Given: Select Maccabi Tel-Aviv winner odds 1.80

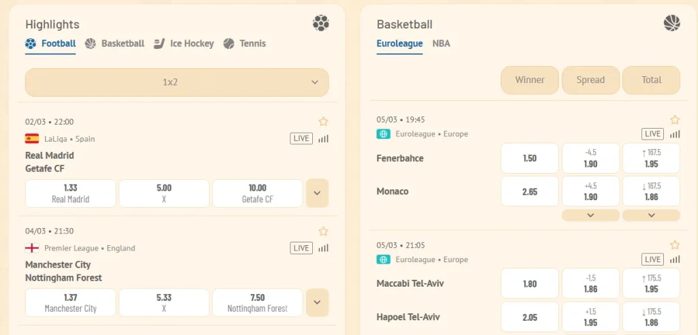Looking at the screenshot, I should 530,283.
